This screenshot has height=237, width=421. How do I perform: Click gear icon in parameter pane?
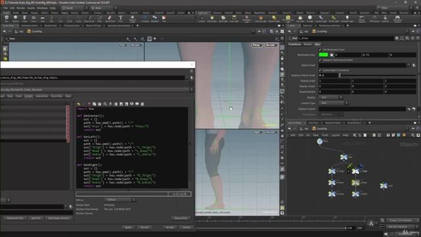(397, 38)
